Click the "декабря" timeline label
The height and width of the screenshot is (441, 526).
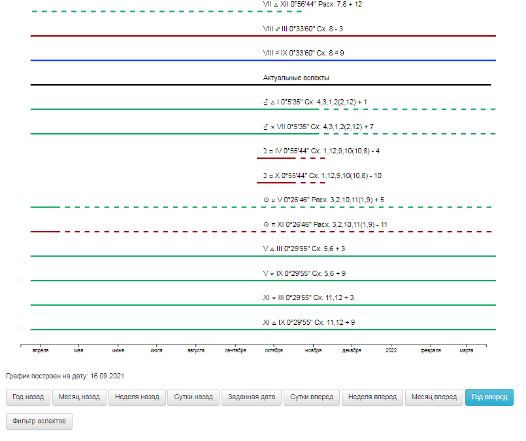(352, 350)
